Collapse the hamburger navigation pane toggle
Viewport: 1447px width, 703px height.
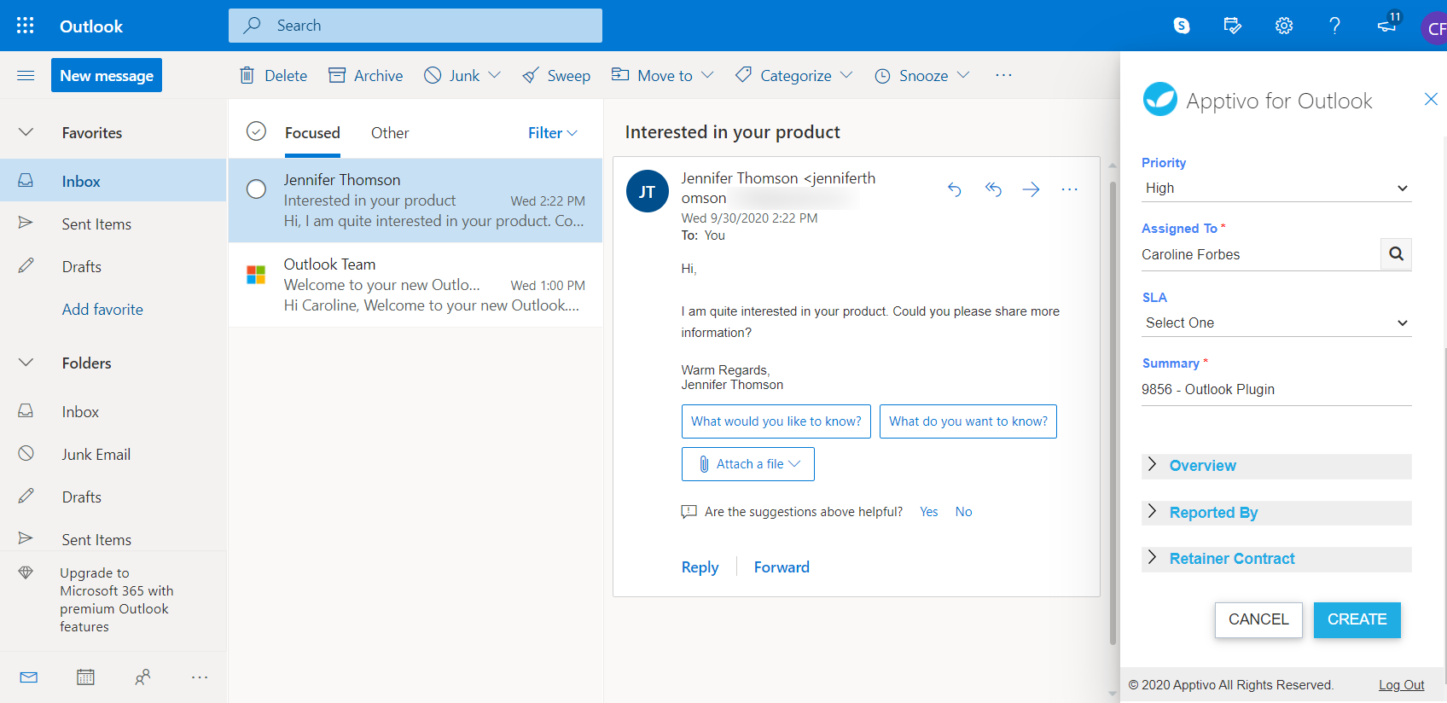[26, 76]
